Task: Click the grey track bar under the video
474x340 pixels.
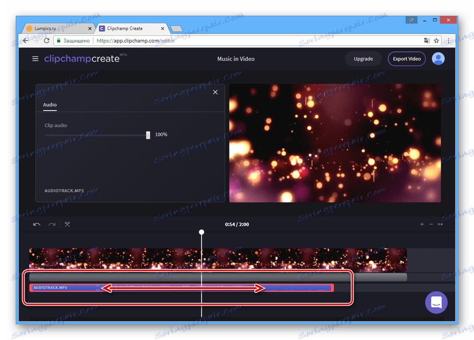Action: [x=218, y=277]
